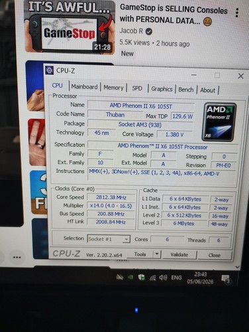The image size is (249, 332).
Task: Click the Close button in CPU-Z
Action: (x=215, y=255)
